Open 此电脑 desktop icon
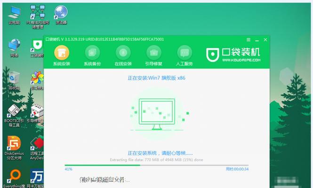Screen dimensions: 313x188 [14, 16]
